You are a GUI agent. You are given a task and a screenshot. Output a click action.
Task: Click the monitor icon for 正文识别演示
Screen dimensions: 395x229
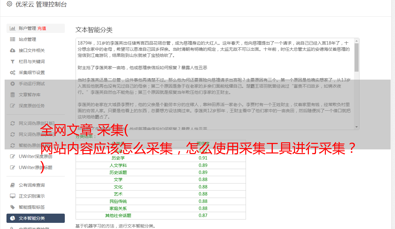13,196
